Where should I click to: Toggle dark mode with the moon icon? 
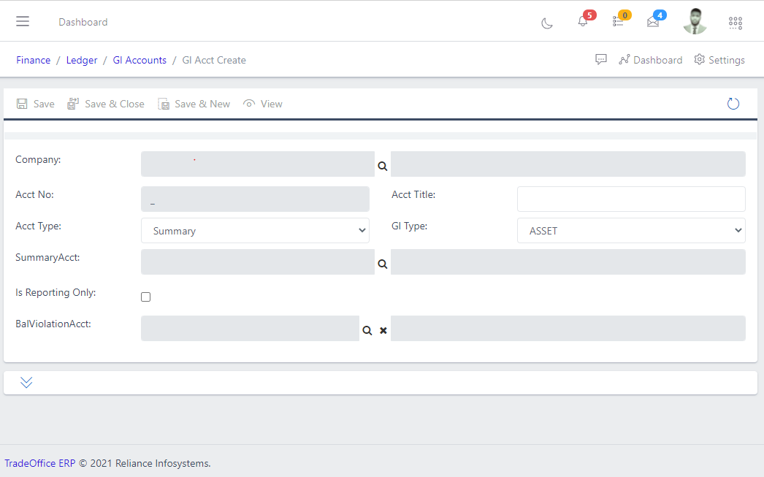click(x=547, y=23)
